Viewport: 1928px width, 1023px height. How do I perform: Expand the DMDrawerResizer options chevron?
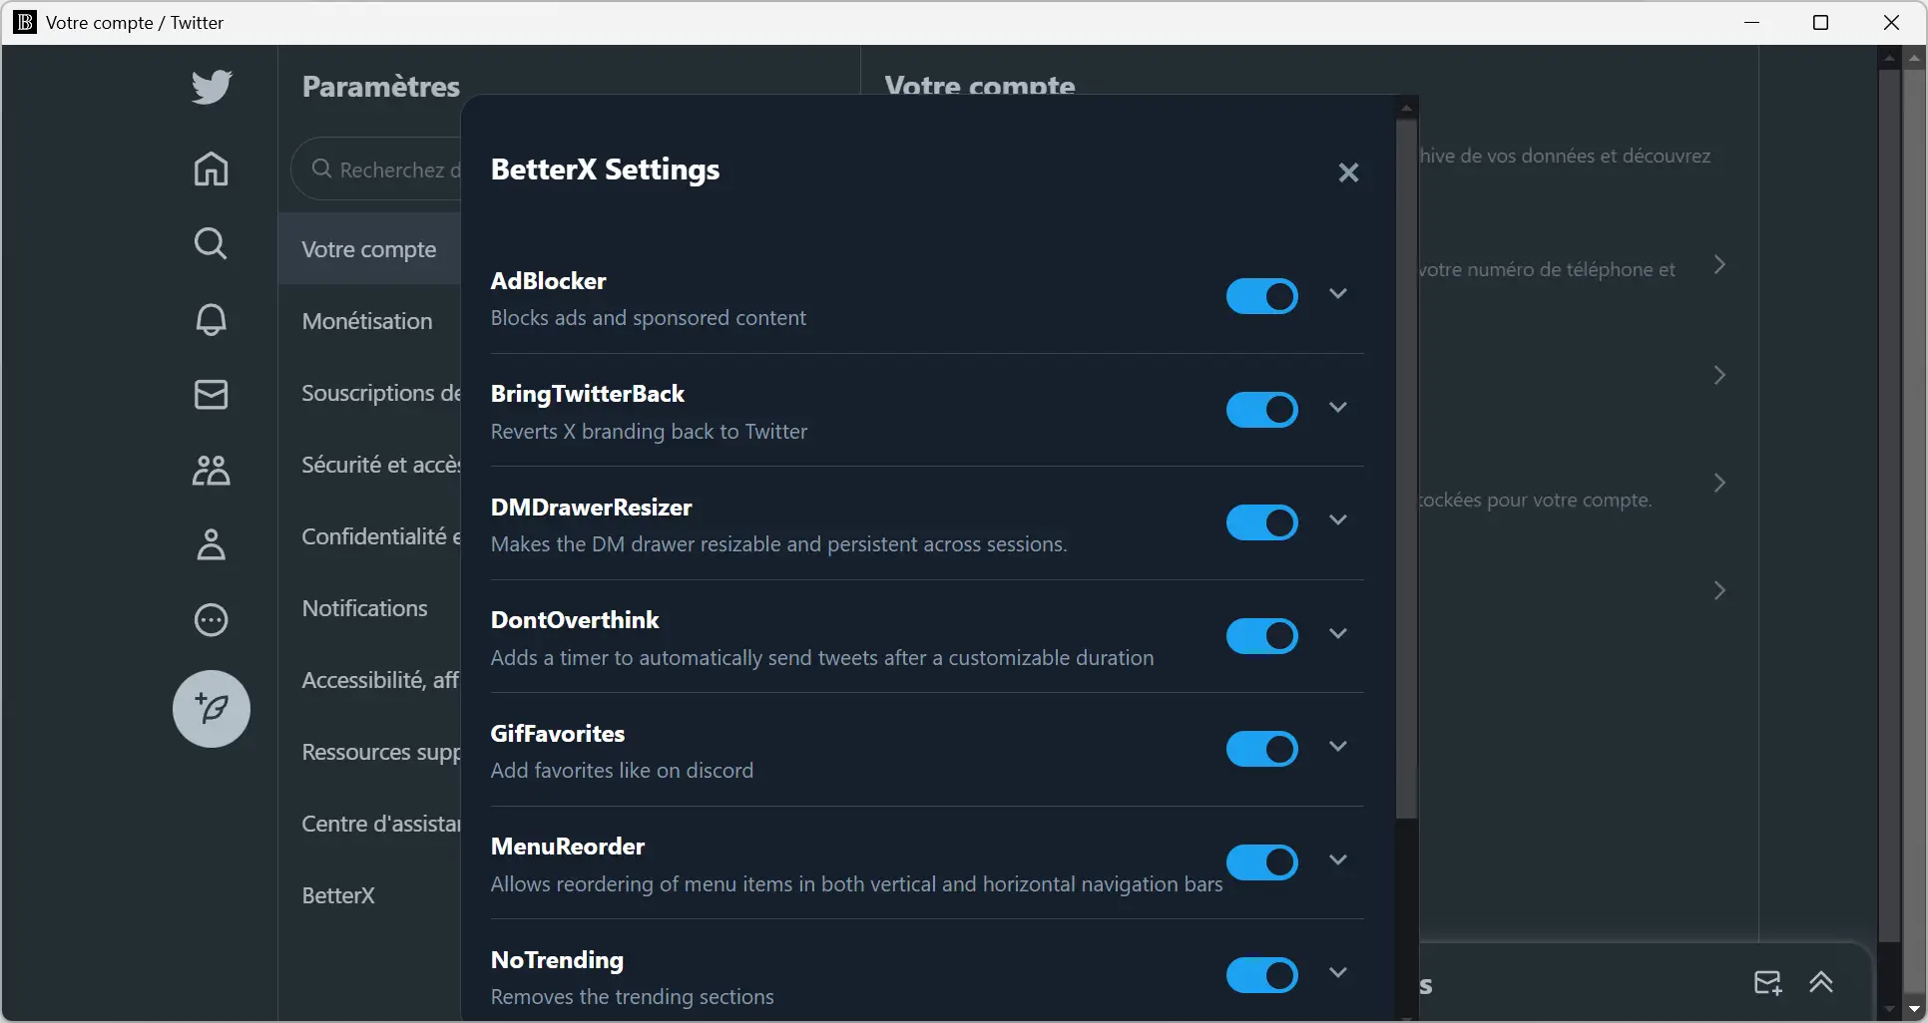[x=1338, y=520]
